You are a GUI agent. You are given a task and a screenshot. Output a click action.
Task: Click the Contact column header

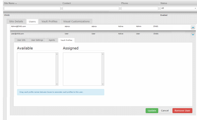[67, 3]
